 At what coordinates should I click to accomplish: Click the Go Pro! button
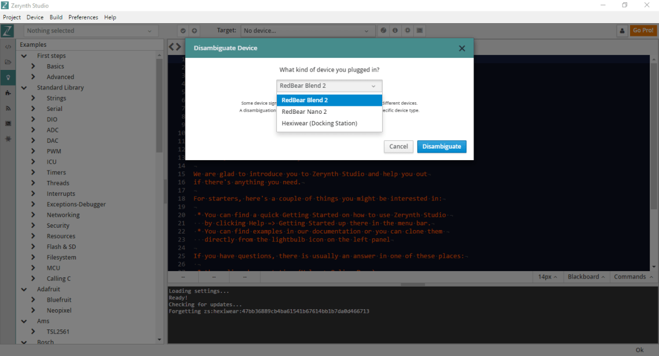[643, 30]
